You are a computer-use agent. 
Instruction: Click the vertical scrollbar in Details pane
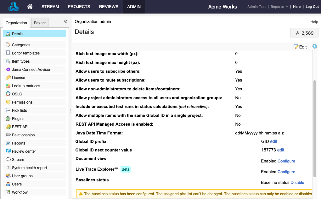(x=315, y=128)
